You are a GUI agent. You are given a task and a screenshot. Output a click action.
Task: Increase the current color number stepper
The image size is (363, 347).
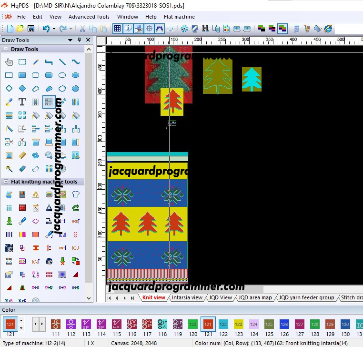coord(21,321)
